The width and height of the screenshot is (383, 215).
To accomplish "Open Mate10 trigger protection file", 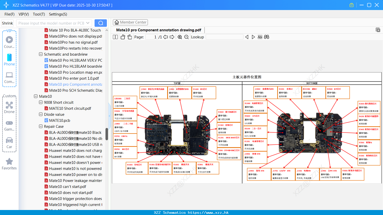I will [73, 198].
